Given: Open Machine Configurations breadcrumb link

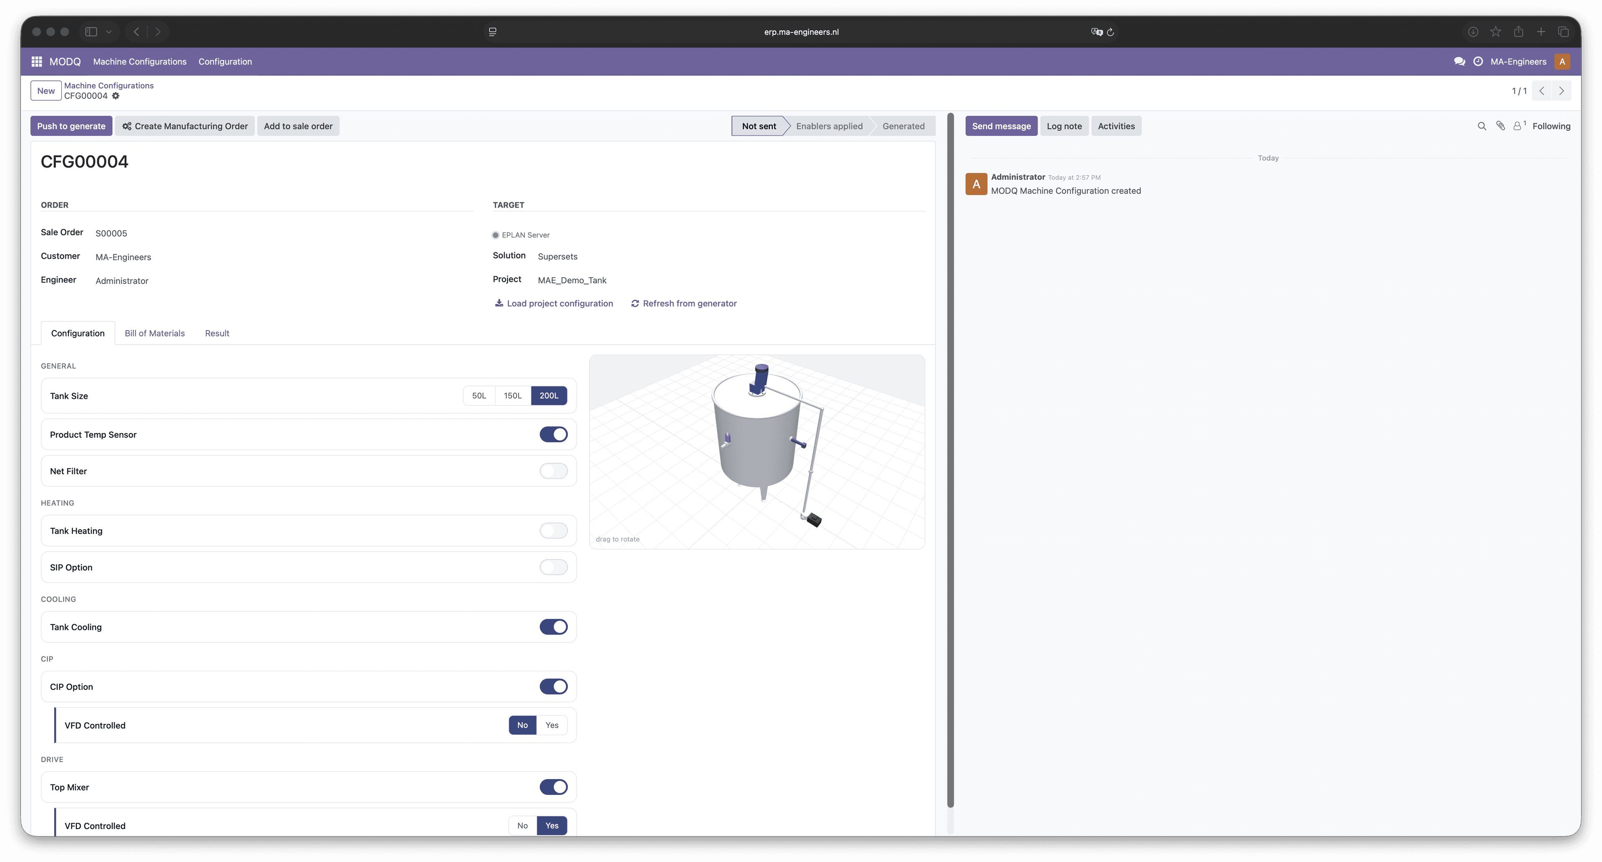Looking at the screenshot, I should [x=109, y=86].
